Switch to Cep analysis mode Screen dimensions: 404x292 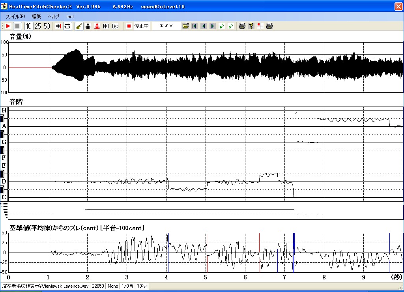point(115,26)
